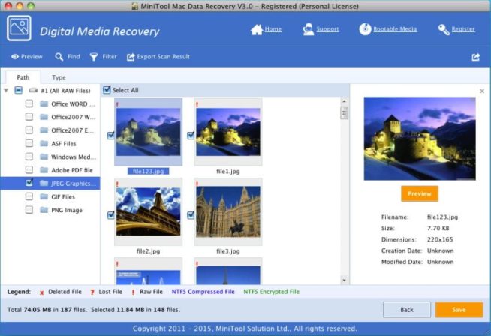Check the GIF Files checkbox
Viewport: 491px width, 336px height.
click(x=29, y=196)
